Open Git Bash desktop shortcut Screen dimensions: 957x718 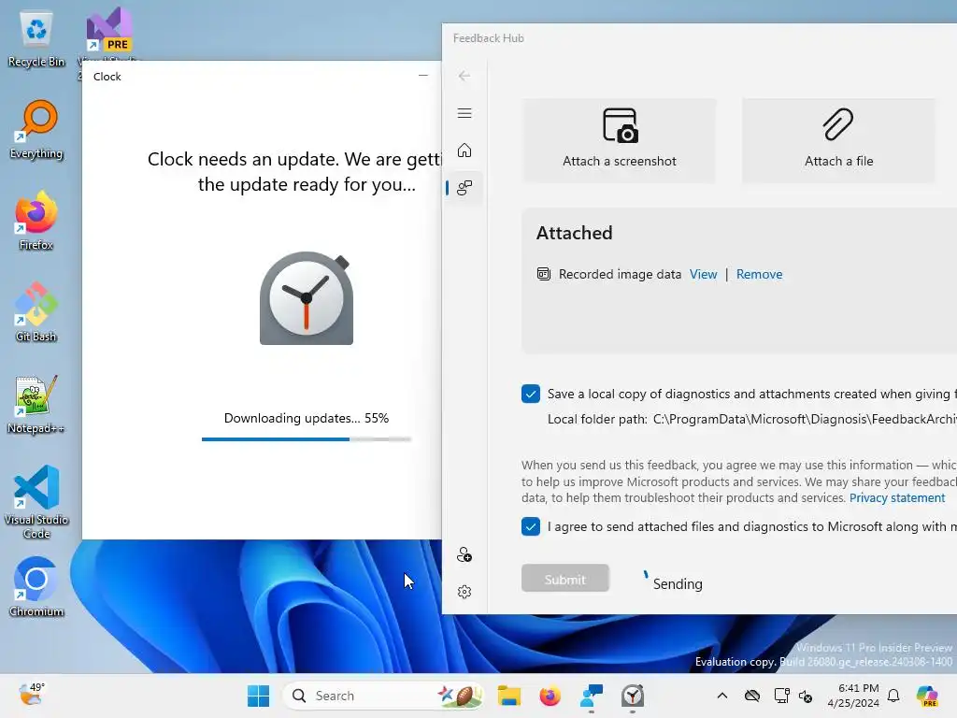coord(36,313)
